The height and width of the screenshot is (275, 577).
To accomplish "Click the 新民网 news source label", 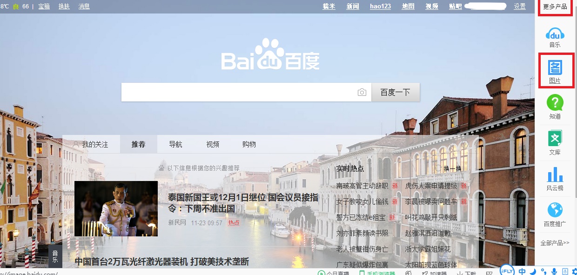I will click(177, 223).
